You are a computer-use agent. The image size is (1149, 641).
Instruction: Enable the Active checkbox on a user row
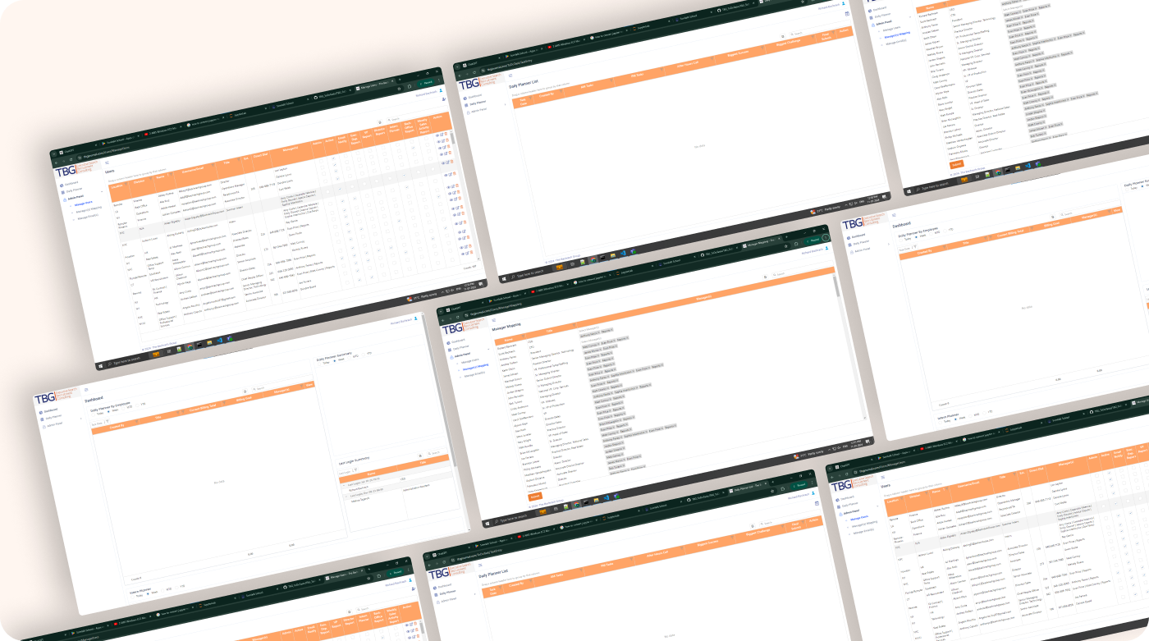332,158
